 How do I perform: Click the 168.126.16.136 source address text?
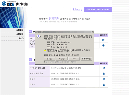(62, 47)
